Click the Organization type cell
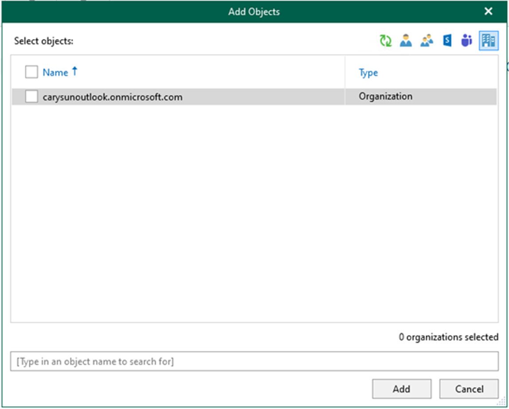 click(385, 96)
